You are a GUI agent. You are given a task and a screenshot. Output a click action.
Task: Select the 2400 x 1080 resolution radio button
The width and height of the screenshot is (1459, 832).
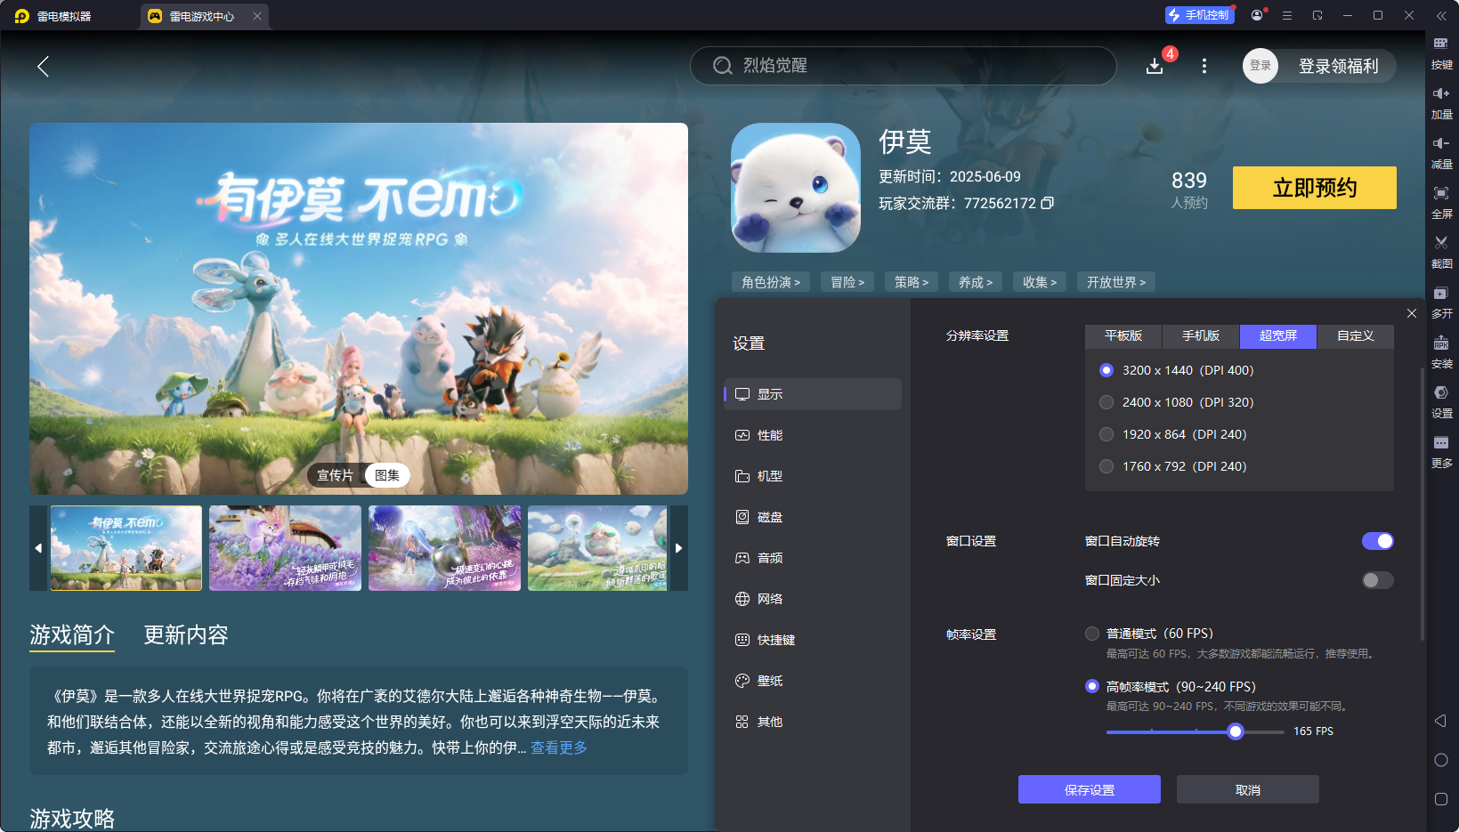[1106, 401]
